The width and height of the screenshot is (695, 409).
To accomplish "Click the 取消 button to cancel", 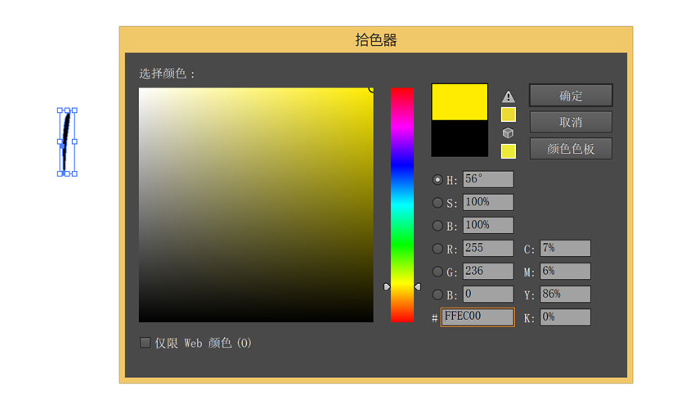I will pos(571,122).
